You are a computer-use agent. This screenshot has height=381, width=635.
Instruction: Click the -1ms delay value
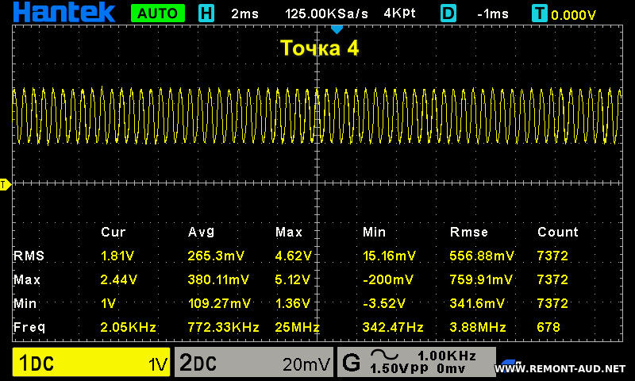493,14
